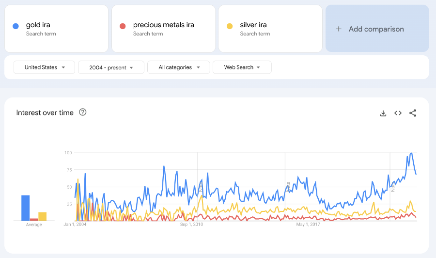Click the yellow Average bar for silver ira
The height and width of the screenshot is (258, 436).
coord(43,216)
